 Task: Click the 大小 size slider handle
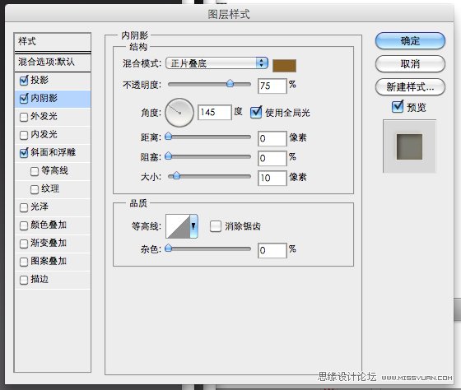point(176,176)
